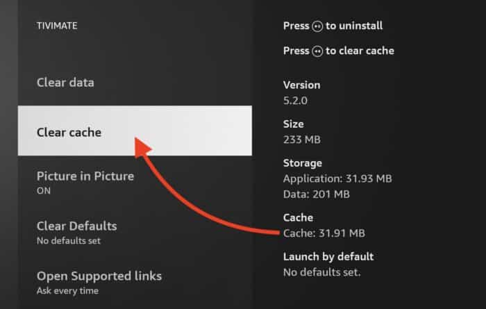Image resolution: width=486 pixels, height=309 pixels.
Task: Click the Cache: 31.91 MB value
Action: 324,232
